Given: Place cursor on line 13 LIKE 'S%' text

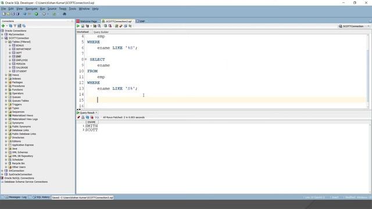Looking at the screenshot, I should (124, 88).
